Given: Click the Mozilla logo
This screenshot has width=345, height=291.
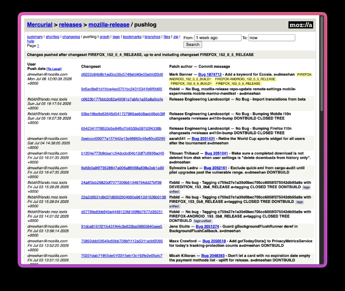Looking at the screenshot, I should click(x=301, y=25).
